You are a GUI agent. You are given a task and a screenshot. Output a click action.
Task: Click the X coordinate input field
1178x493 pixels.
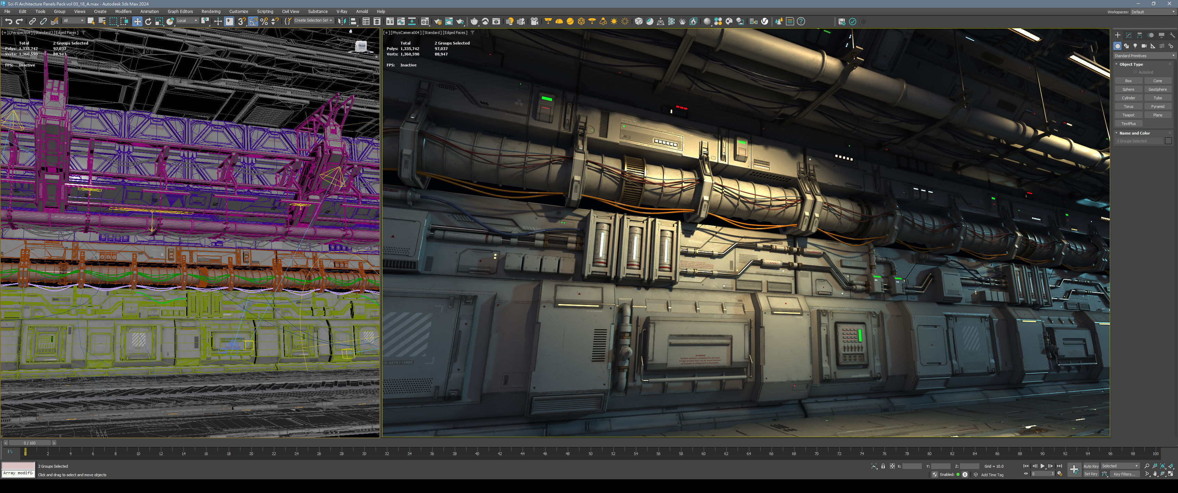coord(912,466)
